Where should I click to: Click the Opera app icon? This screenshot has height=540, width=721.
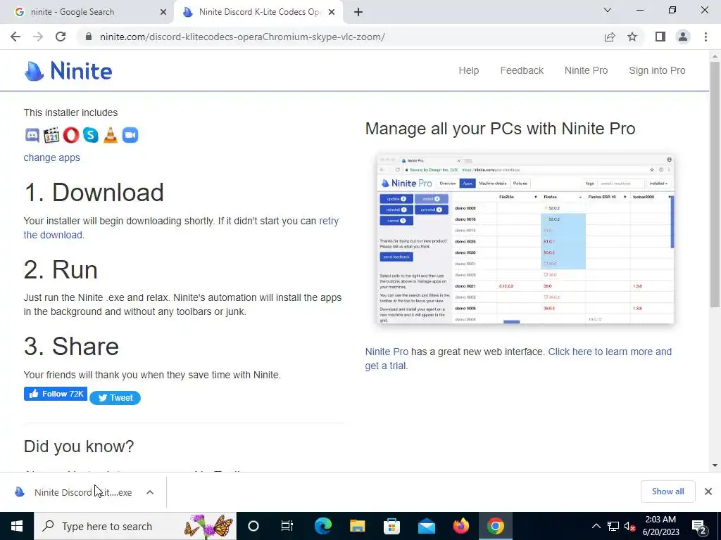[x=71, y=135]
